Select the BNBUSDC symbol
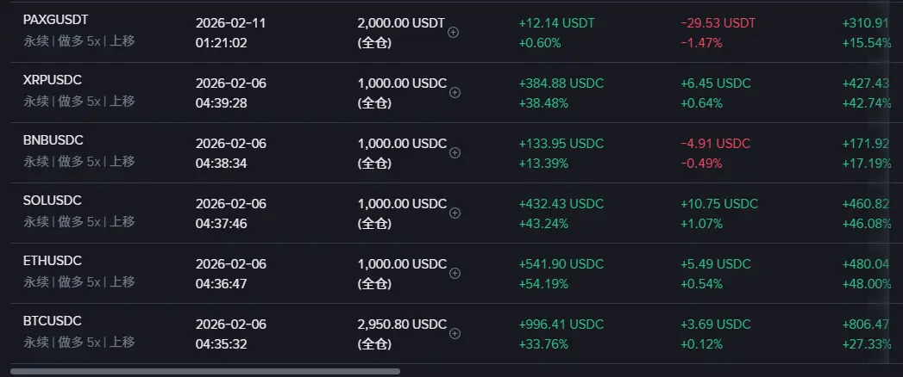 click(x=53, y=139)
